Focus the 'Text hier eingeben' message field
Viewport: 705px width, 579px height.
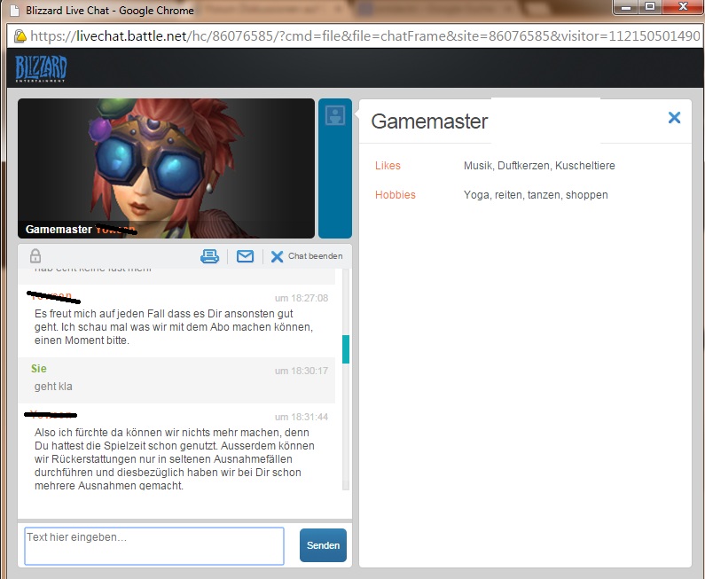154,545
